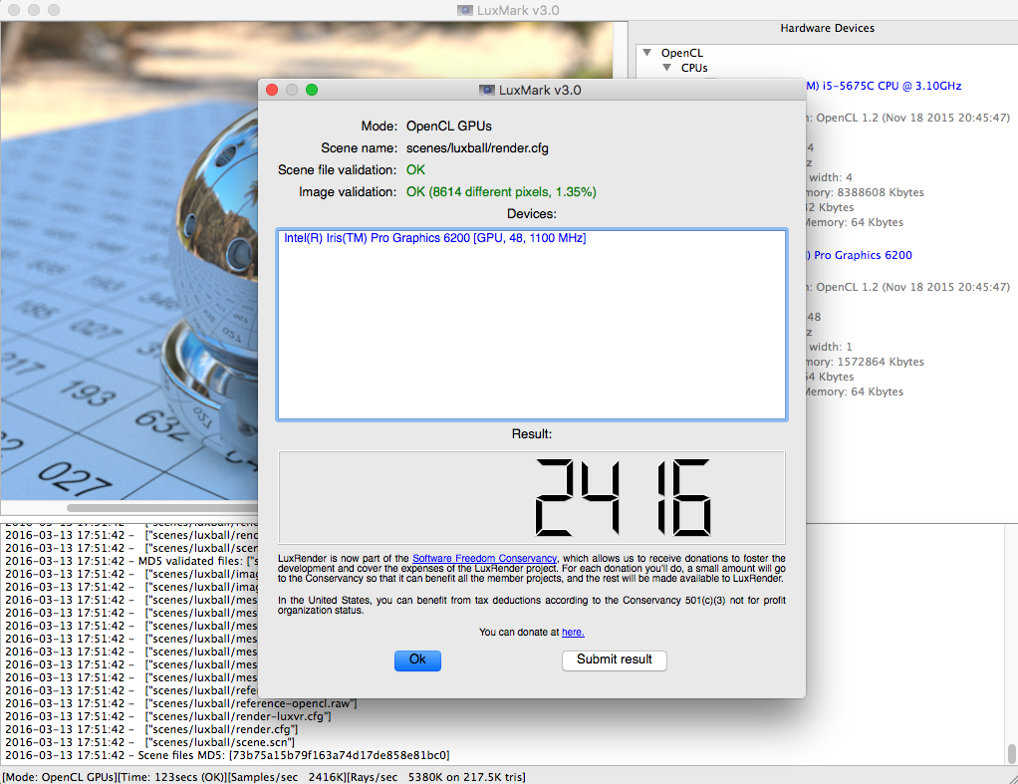Click the Mode value OpenCL GPUs

(x=449, y=127)
